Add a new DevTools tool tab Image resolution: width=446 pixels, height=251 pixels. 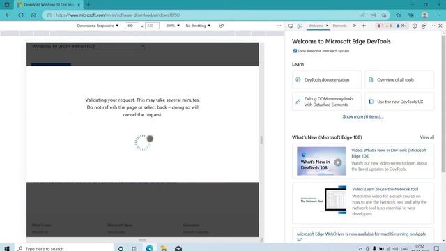coord(364,26)
